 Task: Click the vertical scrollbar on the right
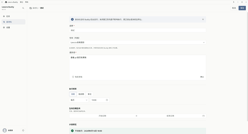pos(247,67)
